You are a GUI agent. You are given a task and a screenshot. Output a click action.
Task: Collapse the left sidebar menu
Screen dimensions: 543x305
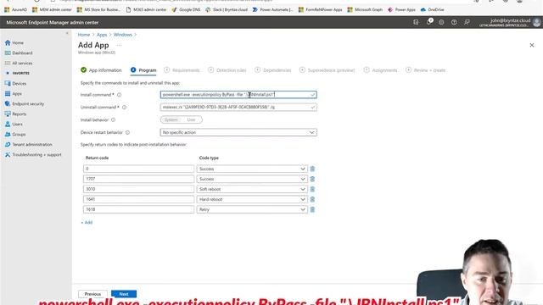point(67,33)
